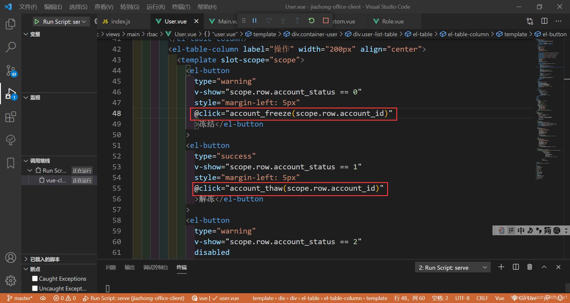
Task: Open the 终端(T) menu
Action: pos(181,7)
